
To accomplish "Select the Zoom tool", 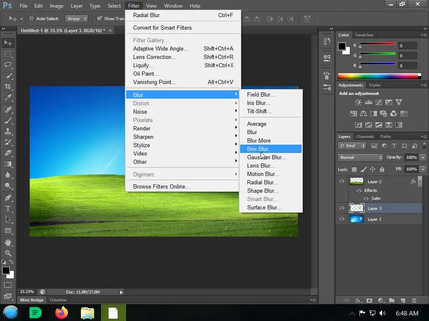I will 8,253.
